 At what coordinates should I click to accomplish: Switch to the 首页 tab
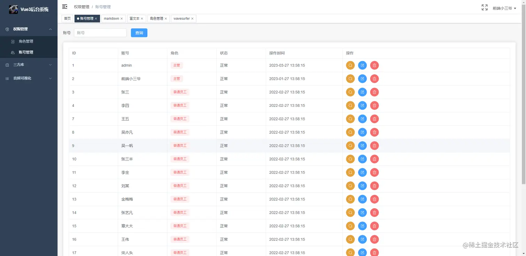point(67,18)
